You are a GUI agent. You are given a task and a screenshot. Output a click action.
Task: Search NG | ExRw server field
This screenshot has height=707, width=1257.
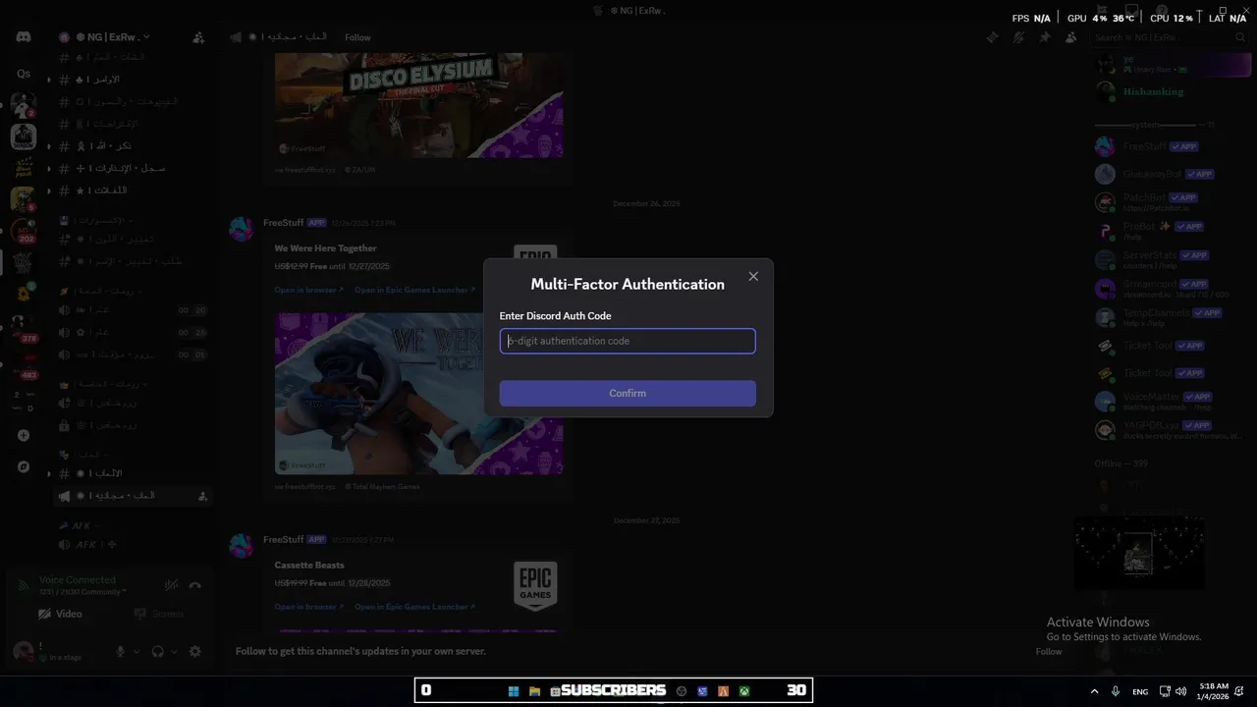point(1169,37)
